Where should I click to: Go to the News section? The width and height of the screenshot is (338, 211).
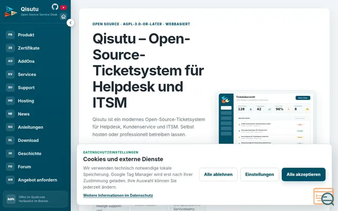click(x=35, y=114)
